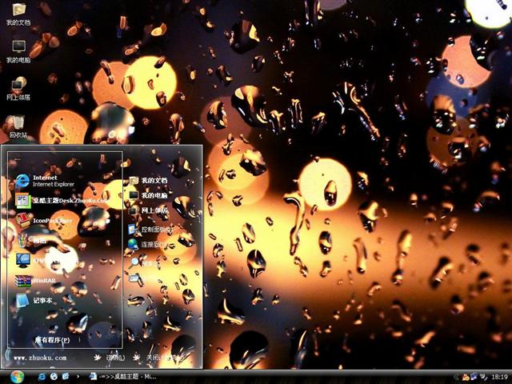Launch 桌酷主题Desk.ZhuoKu.Com from the Start menu
Screen dimensions: 512x384
[62, 200]
